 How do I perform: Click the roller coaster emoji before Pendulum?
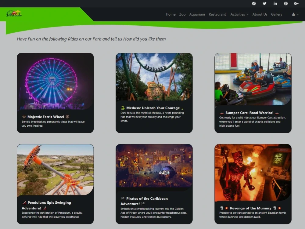[x=24, y=203]
